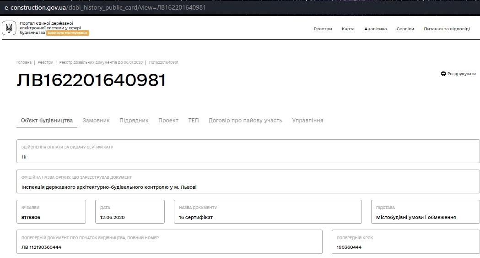Click the printer icon beside Роздрукувати
Viewport: 480px width, 258px height.
pos(443,74)
